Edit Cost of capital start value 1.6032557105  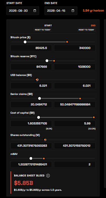click(31, 123)
